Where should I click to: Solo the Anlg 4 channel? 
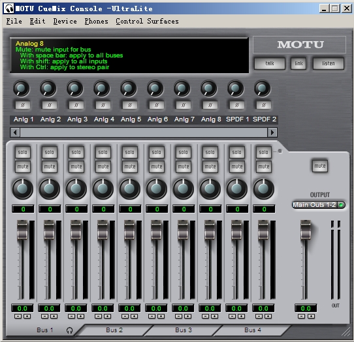(x=103, y=152)
